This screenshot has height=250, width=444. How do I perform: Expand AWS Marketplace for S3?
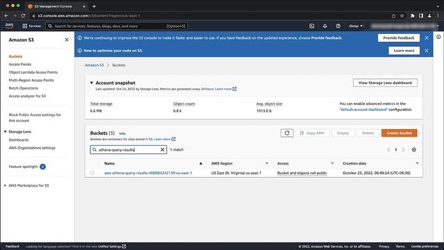tap(5, 185)
